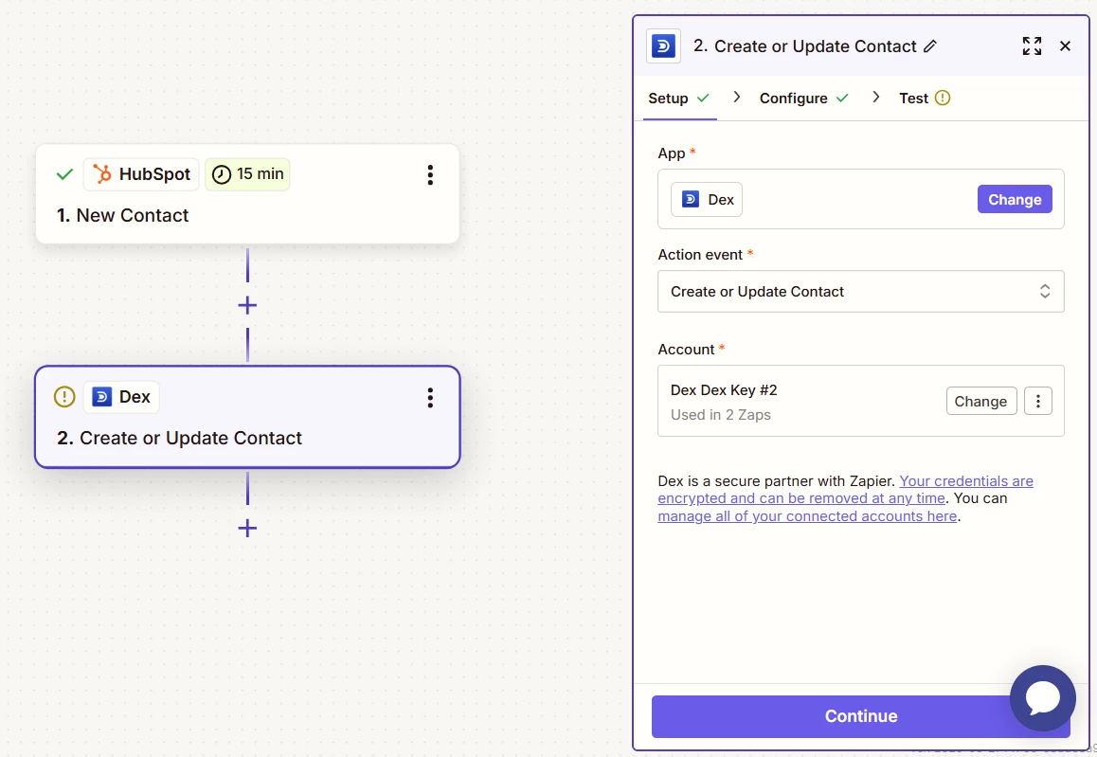Screen dimensions: 1097x757
Task: Add step below Dex action
Action: 247,528
